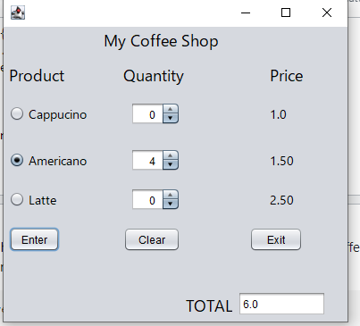The image size is (360, 326).
Task: Decrease Americano quantity with down arrow
Action: (x=171, y=164)
